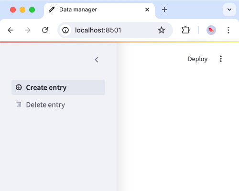Collapse the sidebar with the chevron arrow
239x191 pixels.
coord(97,60)
